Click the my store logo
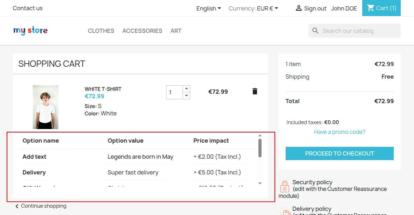This screenshot has height=215, width=414. 30,31
